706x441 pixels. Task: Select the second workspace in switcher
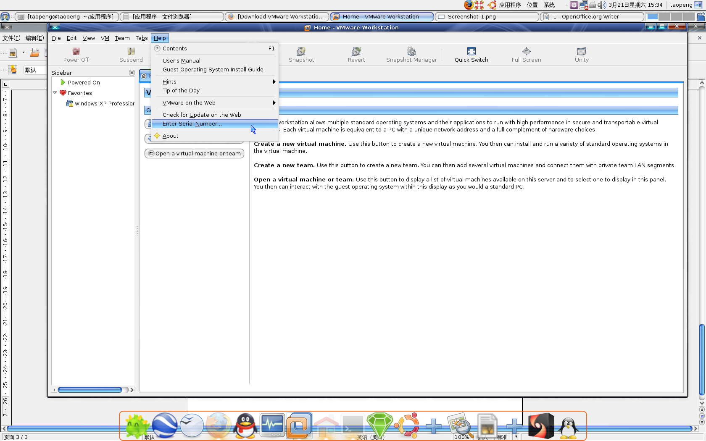(x=664, y=17)
